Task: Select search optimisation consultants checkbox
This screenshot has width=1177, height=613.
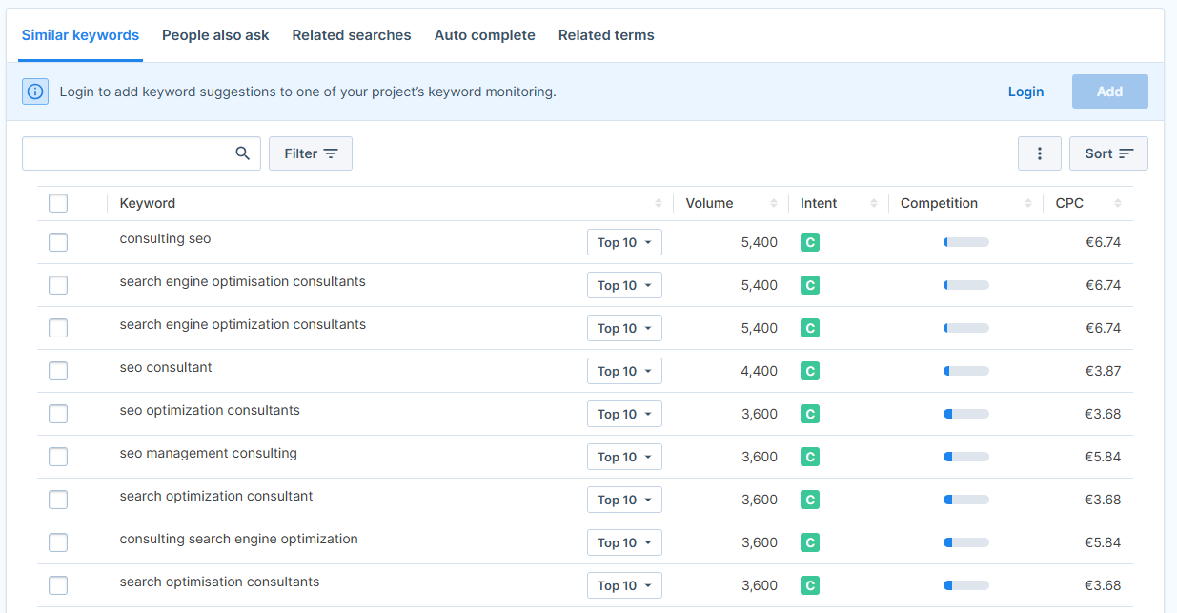Action: point(58,585)
